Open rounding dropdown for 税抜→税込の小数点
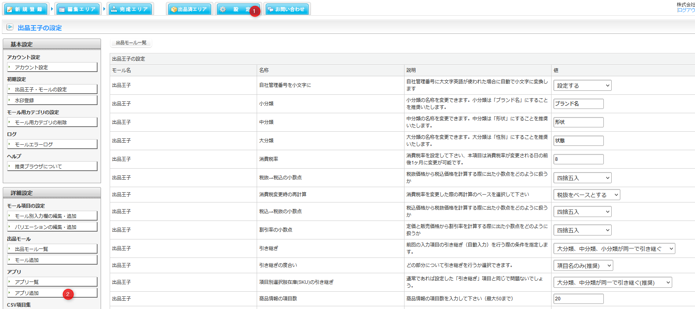The height and width of the screenshot is (309, 695). pyautogui.click(x=583, y=178)
